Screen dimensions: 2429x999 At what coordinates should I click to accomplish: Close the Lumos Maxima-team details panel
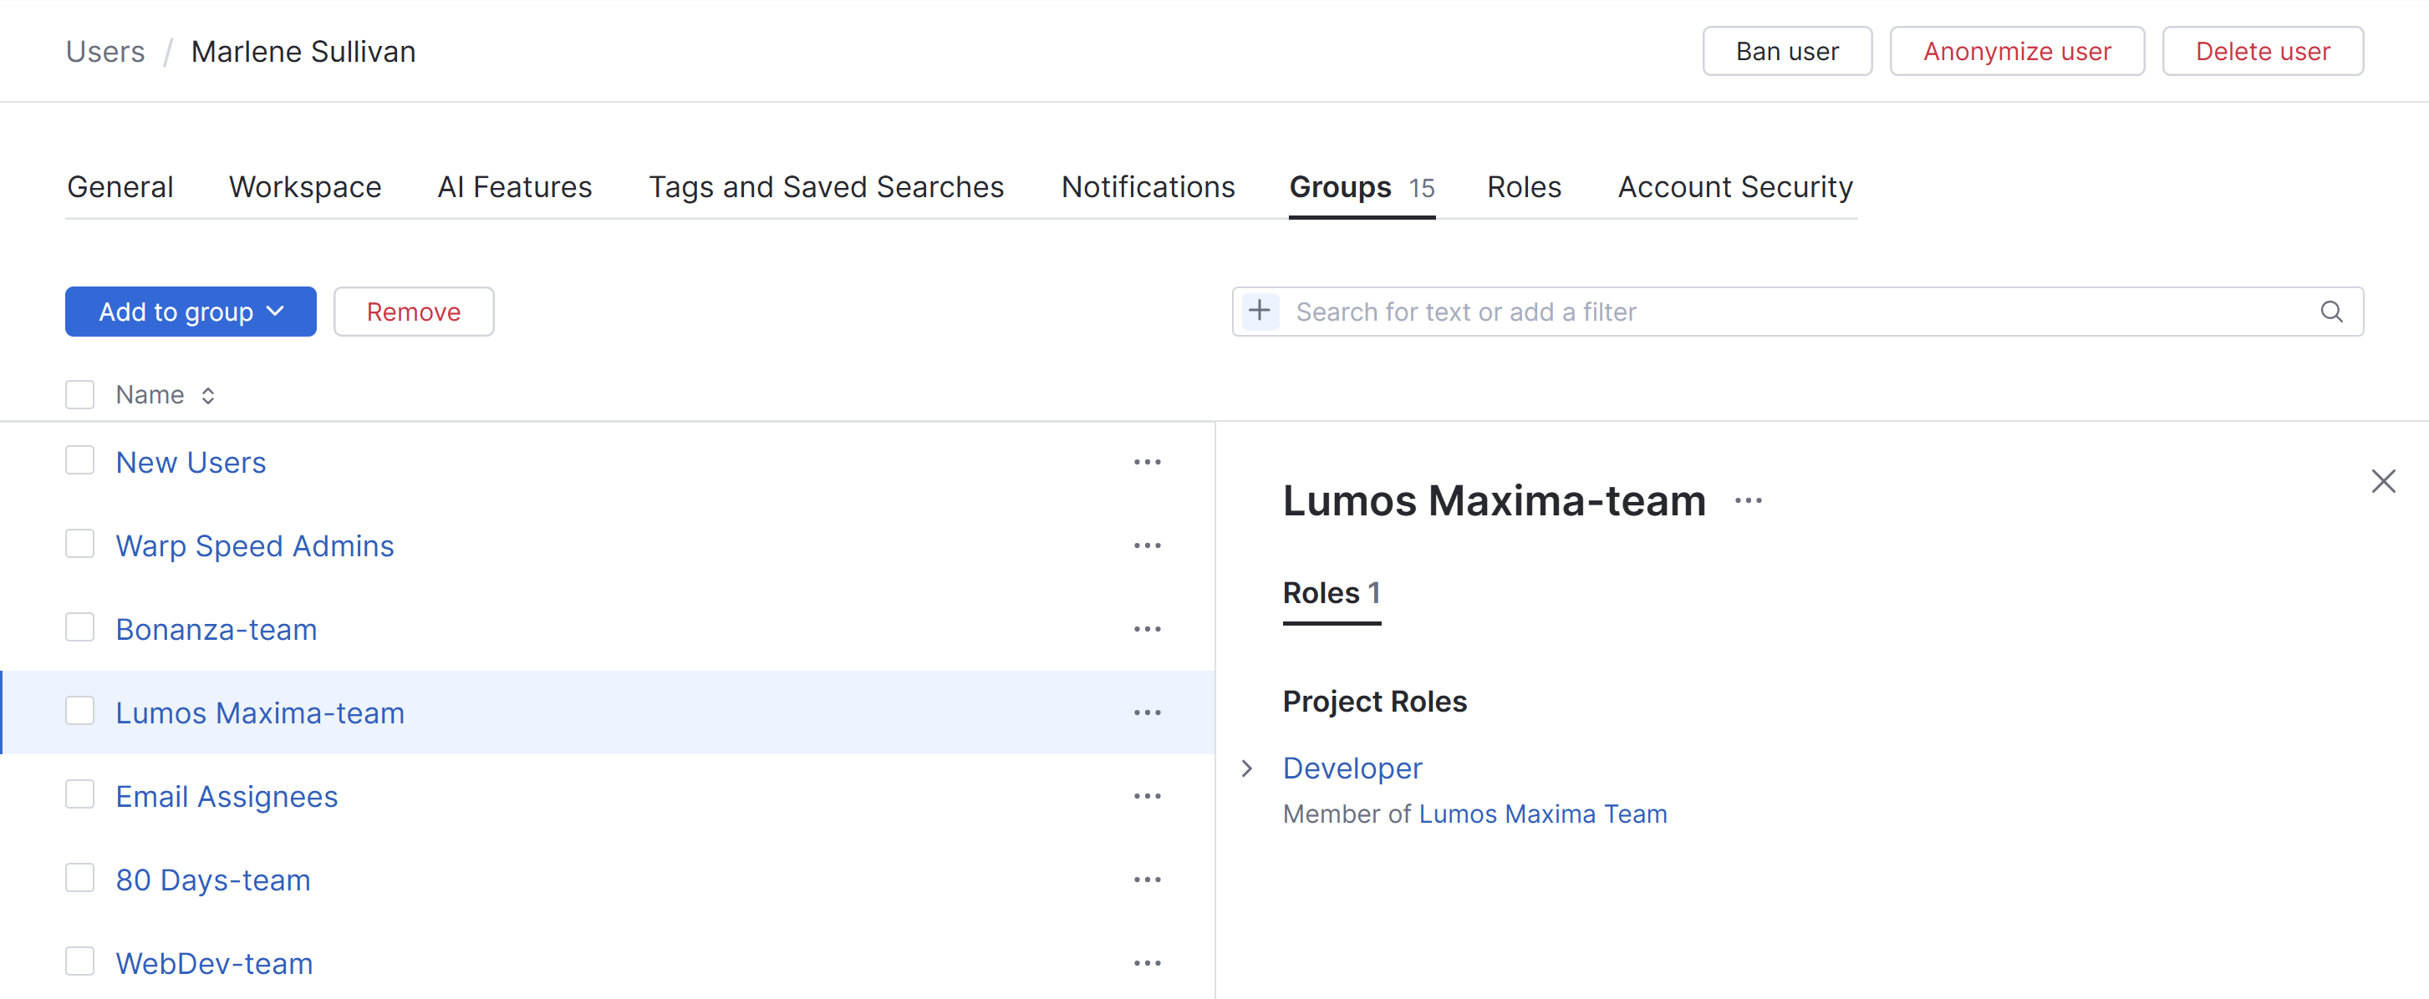[2383, 482]
